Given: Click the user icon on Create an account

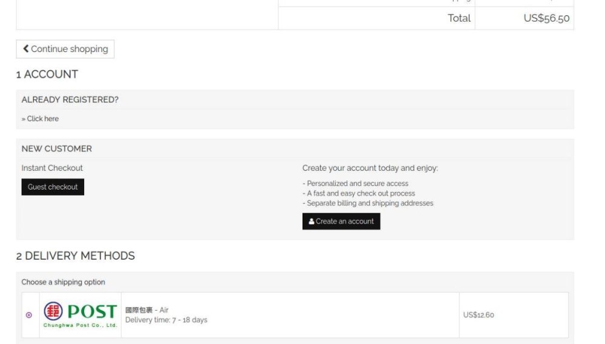Looking at the screenshot, I should (x=312, y=222).
